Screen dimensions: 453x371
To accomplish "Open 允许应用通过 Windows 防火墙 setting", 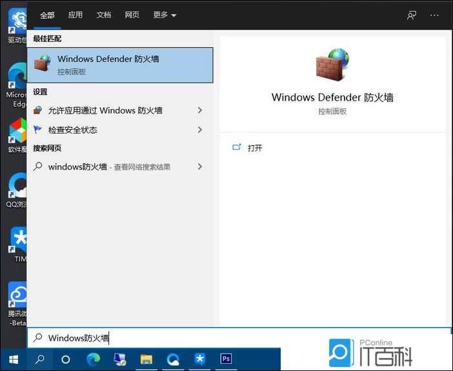I will click(x=120, y=110).
